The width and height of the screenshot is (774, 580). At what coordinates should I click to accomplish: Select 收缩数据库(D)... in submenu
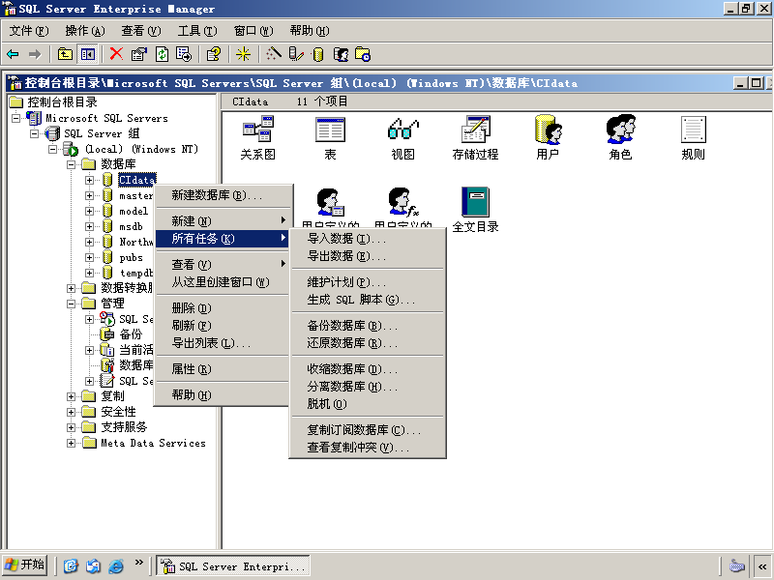368,369
